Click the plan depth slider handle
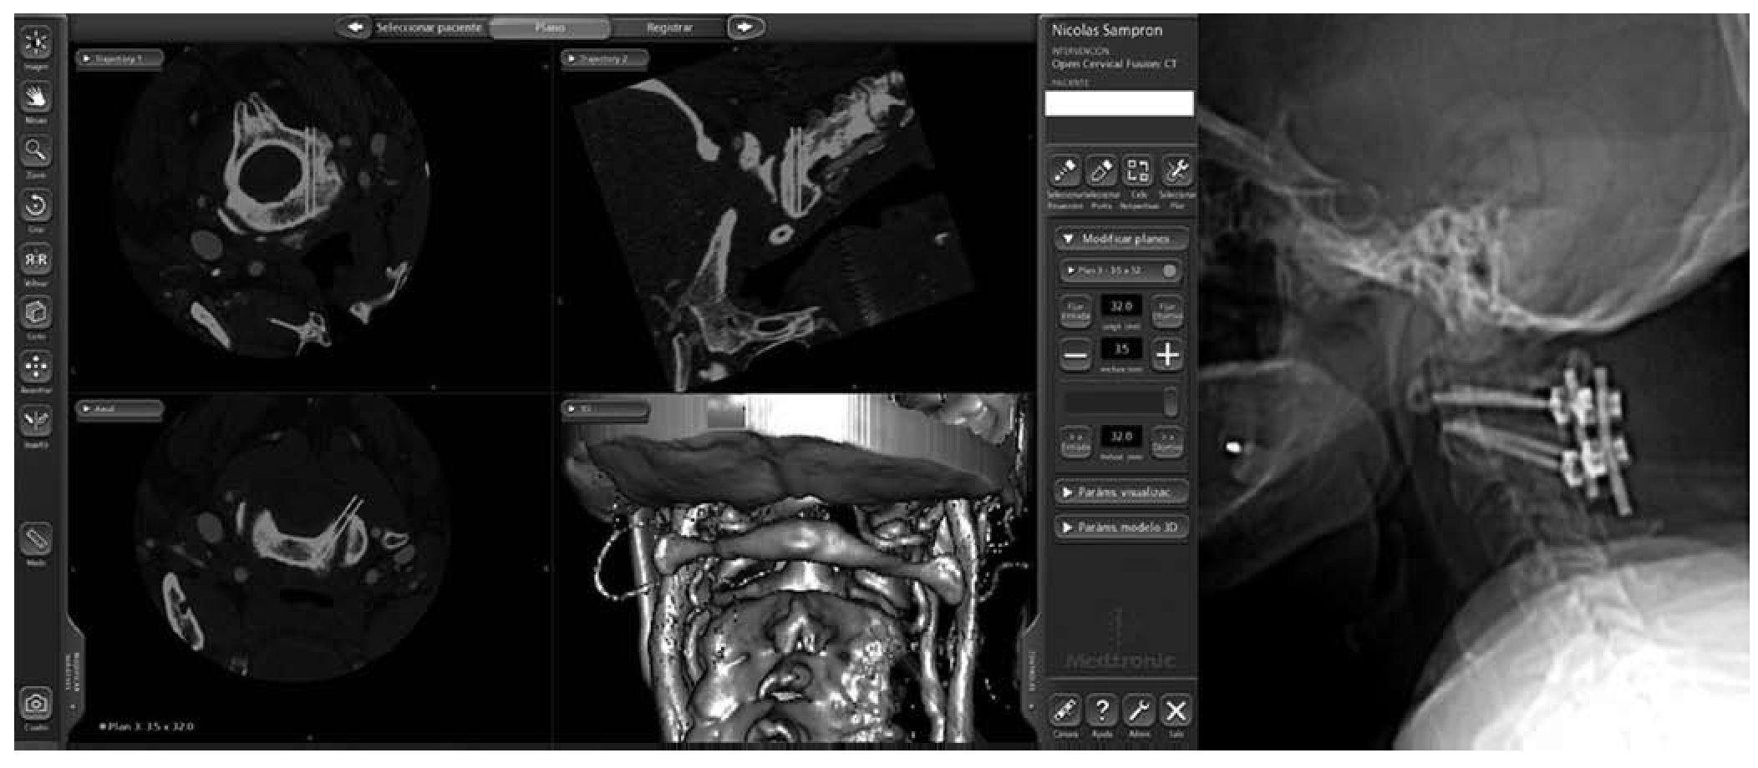Viewport: 1758px width, 768px height. pyautogui.click(x=1170, y=402)
